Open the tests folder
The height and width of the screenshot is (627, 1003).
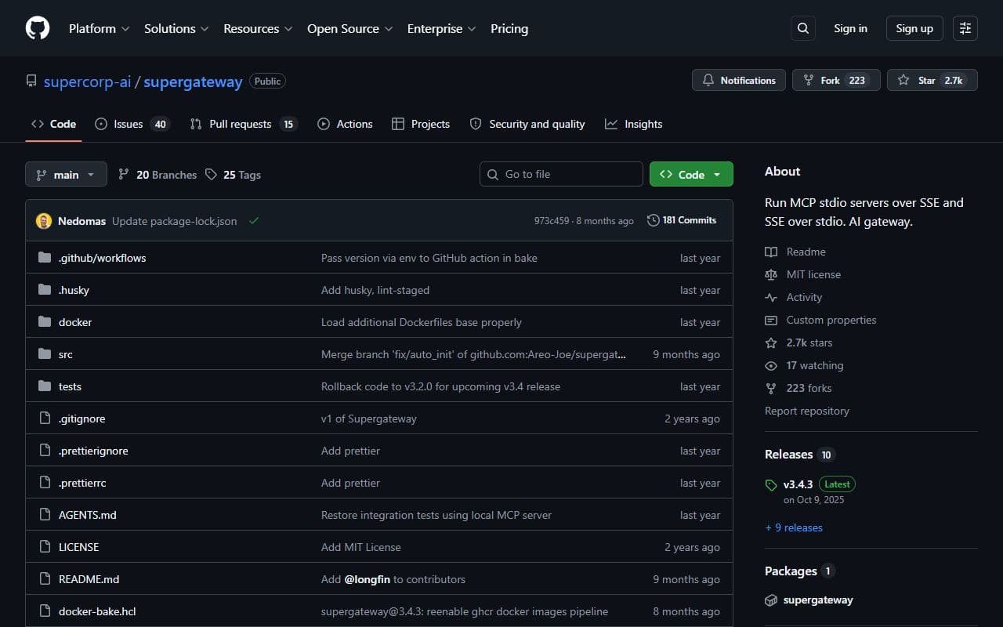pos(70,386)
